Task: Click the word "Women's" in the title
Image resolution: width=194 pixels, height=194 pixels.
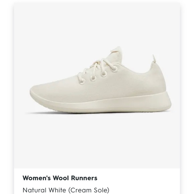Action: pyautogui.click(x=36, y=178)
